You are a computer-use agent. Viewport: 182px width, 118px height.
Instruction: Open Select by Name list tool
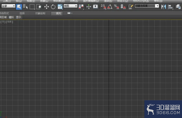[25, 6]
